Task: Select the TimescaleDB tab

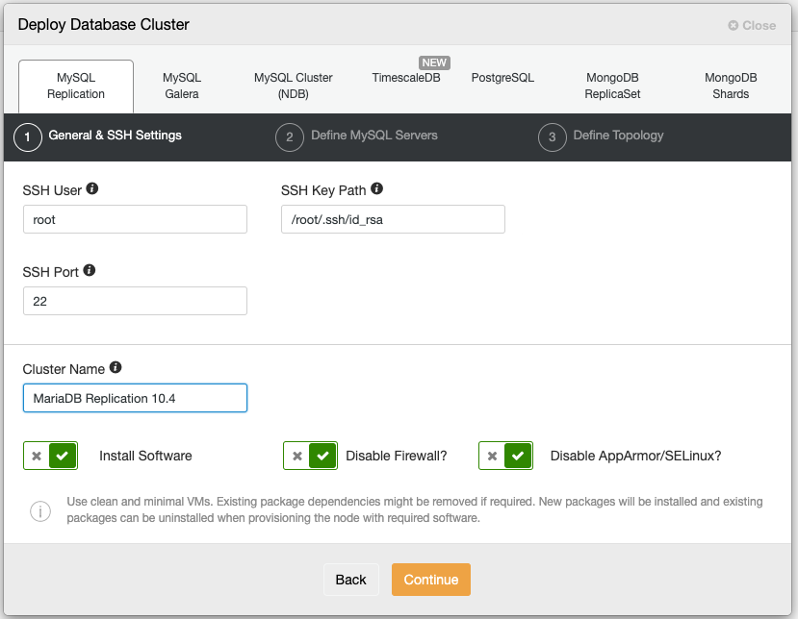Action: coord(406,78)
